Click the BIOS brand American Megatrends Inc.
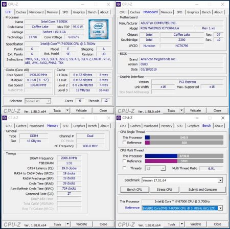Screen dimensions: 230x229 click(x=181, y=59)
